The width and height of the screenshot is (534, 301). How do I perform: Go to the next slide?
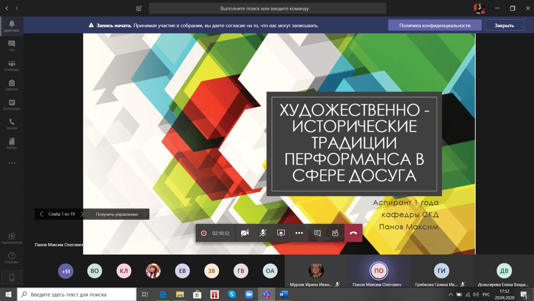click(x=82, y=214)
